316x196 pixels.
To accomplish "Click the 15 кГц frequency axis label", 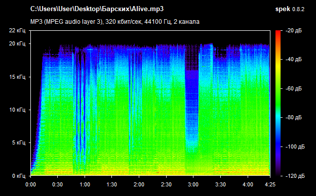I will pos(17,77).
